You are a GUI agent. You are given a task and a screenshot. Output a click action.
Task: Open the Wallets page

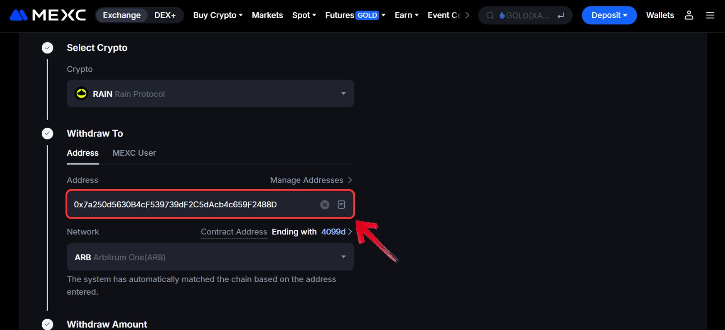click(x=660, y=15)
